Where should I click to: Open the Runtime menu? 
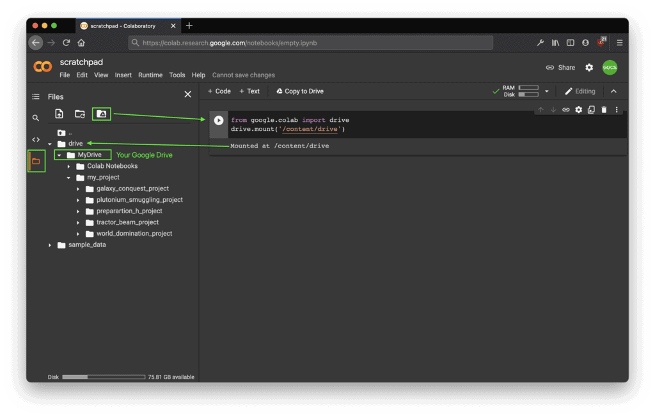point(150,75)
